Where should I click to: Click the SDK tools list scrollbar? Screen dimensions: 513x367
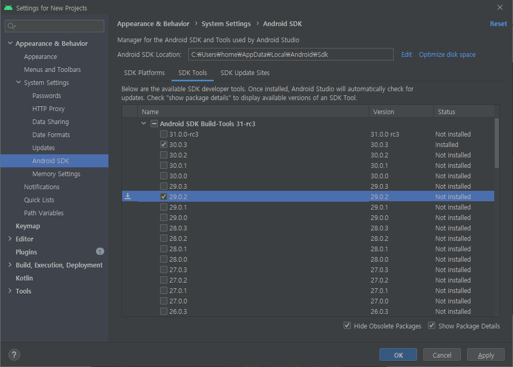497,143
